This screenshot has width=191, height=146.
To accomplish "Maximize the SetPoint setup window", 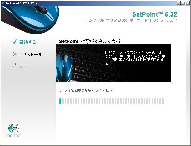I will click(x=183, y=3).
